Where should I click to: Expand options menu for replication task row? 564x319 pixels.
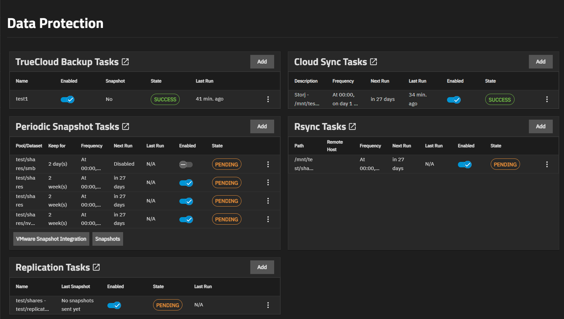click(x=268, y=305)
